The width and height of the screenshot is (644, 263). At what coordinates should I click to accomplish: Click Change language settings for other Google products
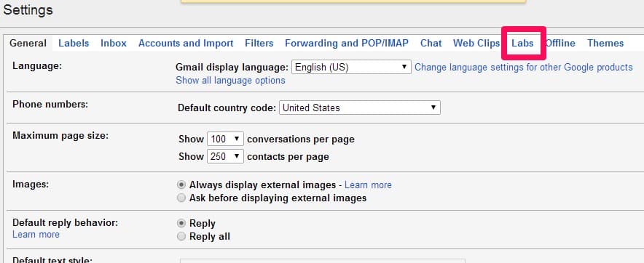coord(524,67)
